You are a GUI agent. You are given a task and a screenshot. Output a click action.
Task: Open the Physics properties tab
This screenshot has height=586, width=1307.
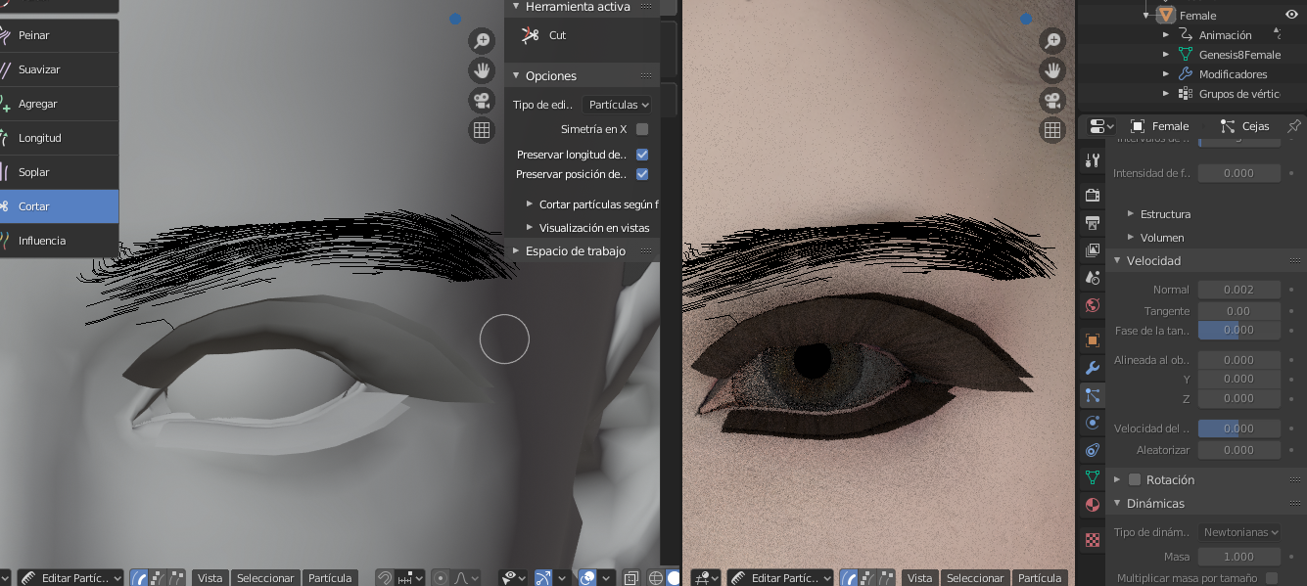click(x=1093, y=423)
